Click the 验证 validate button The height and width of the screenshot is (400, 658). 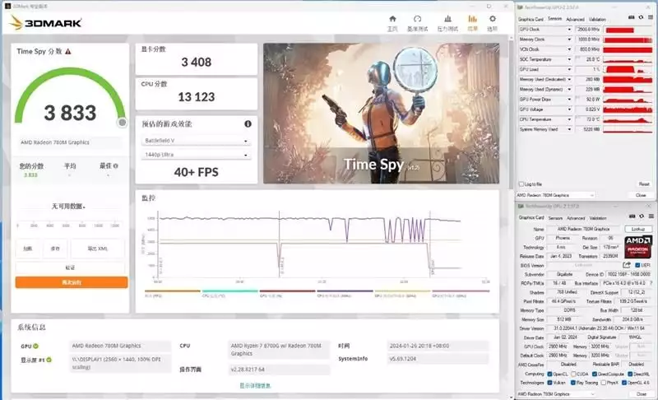pos(70,267)
